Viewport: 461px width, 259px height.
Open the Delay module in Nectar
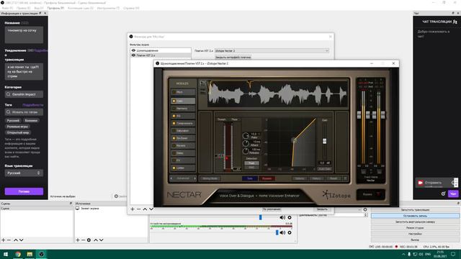click(183, 153)
